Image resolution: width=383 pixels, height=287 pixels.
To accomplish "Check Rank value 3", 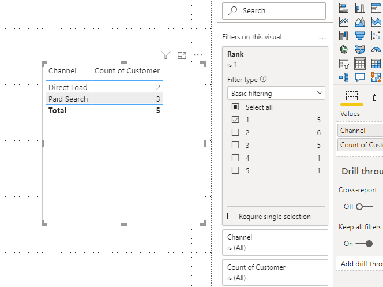I will point(235,145).
